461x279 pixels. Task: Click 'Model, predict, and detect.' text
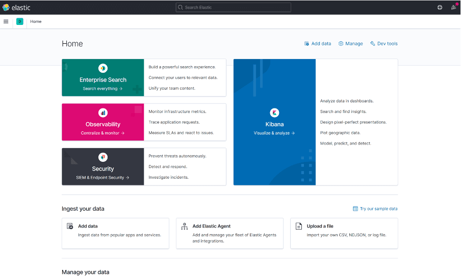345,143
